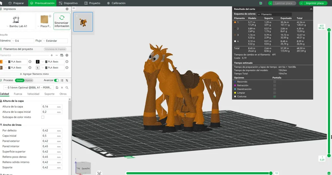Image resolution: width=332 pixels, height=175 pixels.
Task: Remove filament 1 with its minus circle
Action: coord(30,62)
